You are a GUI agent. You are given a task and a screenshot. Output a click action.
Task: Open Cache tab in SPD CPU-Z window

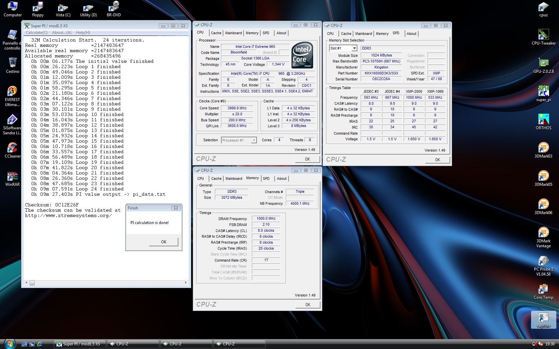pyautogui.click(x=346, y=34)
